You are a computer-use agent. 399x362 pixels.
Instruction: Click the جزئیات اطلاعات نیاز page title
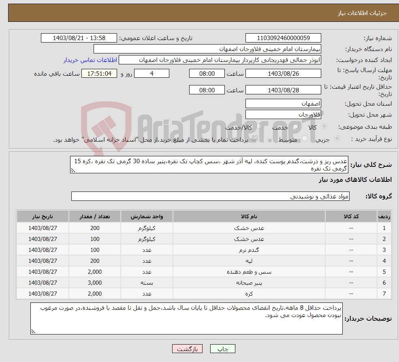(x=362, y=13)
